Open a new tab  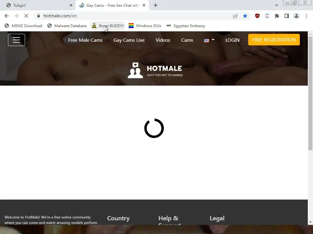[156, 5]
